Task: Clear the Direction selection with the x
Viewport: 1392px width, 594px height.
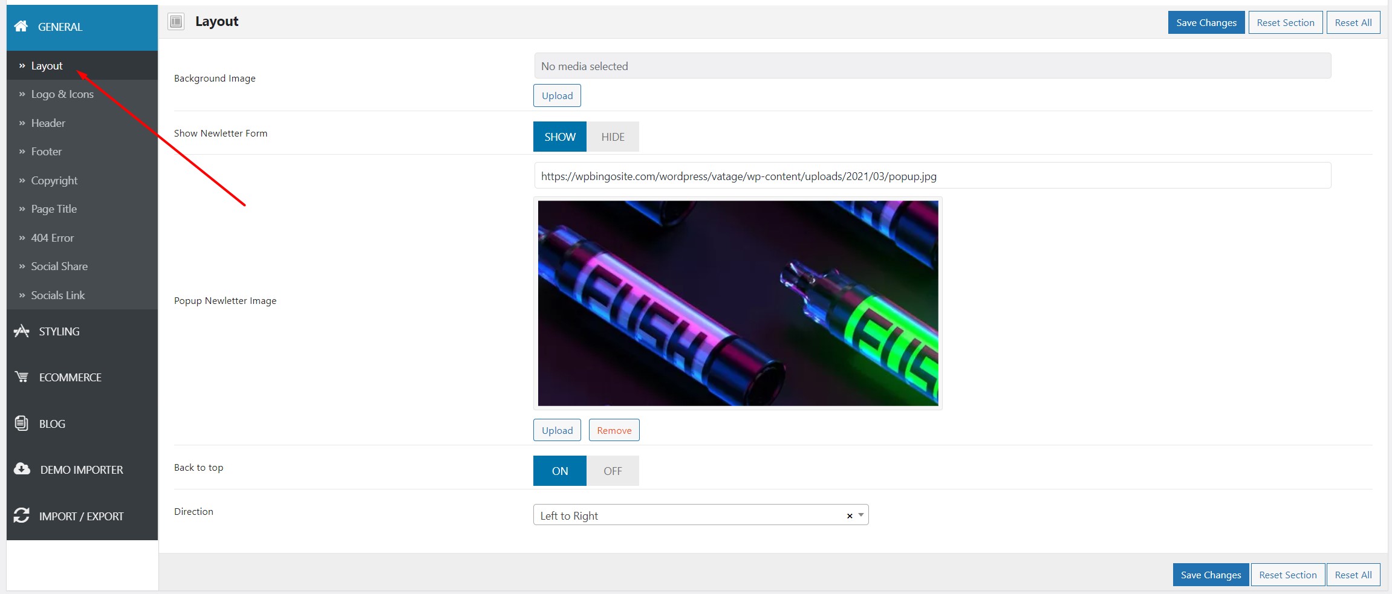Action: 850,515
